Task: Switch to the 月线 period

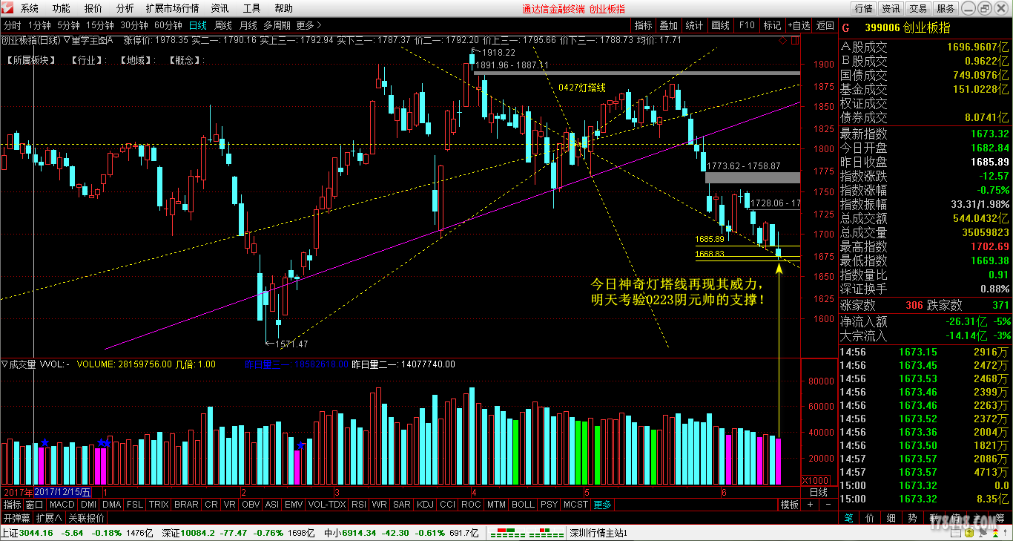Action: 248,25
